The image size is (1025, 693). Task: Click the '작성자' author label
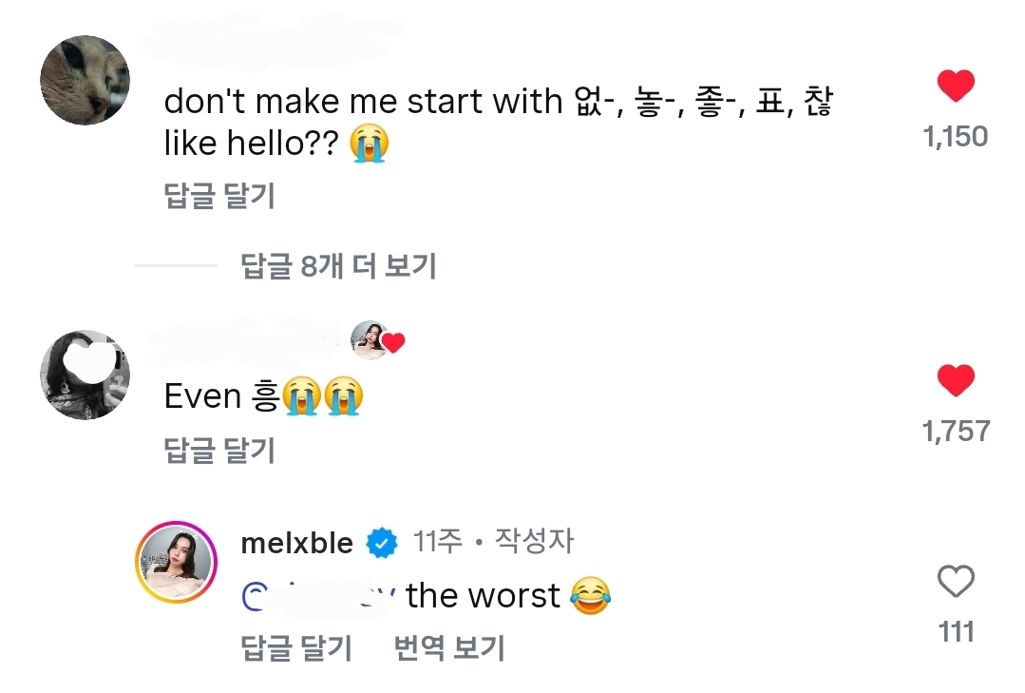pos(536,542)
